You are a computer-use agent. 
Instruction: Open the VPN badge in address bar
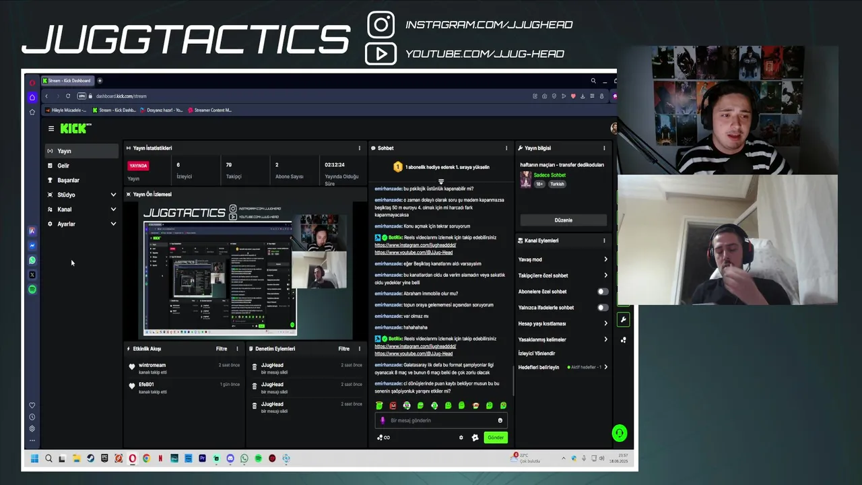pos(81,96)
